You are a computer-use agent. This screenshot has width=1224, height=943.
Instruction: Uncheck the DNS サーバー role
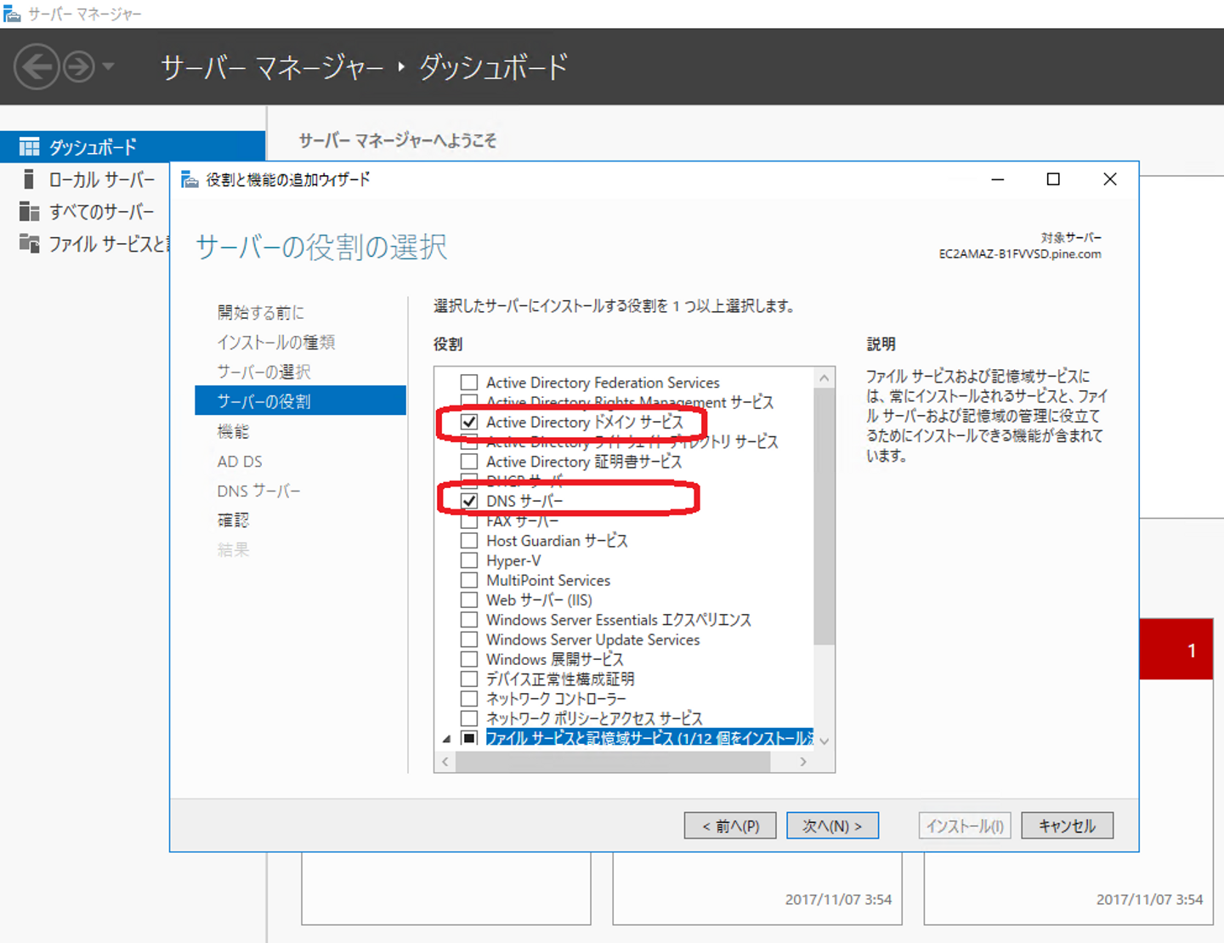click(469, 501)
